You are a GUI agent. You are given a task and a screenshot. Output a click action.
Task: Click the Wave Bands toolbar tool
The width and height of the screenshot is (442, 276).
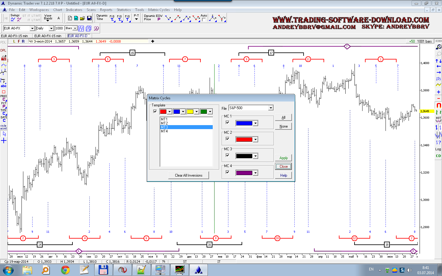click(48, 17)
